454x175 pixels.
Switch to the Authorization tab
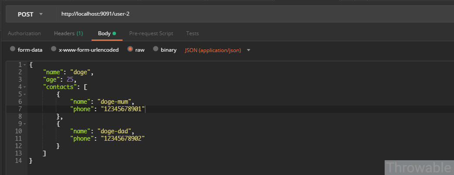click(24, 33)
